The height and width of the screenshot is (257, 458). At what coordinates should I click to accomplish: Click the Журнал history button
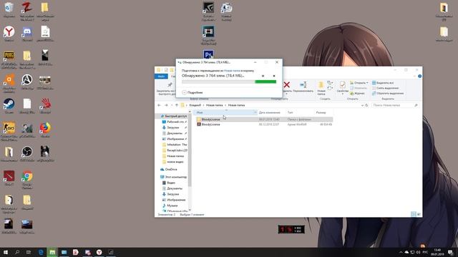pos(357,94)
